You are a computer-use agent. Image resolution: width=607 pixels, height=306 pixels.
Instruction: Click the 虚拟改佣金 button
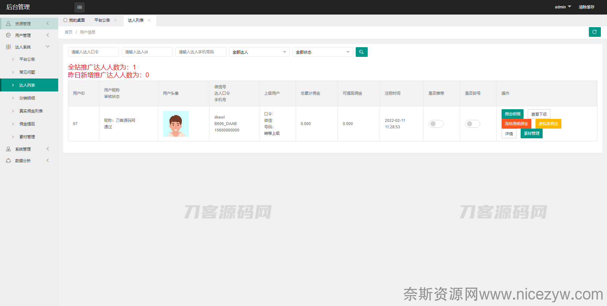pyautogui.click(x=548, y=124)
